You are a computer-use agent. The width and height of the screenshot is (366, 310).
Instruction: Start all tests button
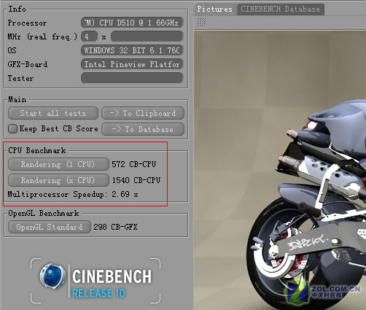click(x=53, y=113)
